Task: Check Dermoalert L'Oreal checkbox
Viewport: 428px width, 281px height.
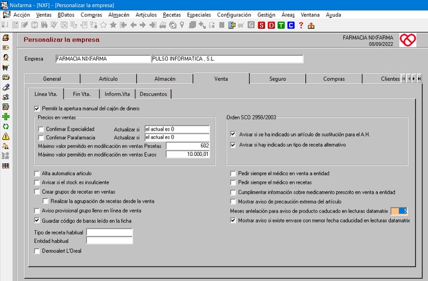Action: tap(37, 251)
